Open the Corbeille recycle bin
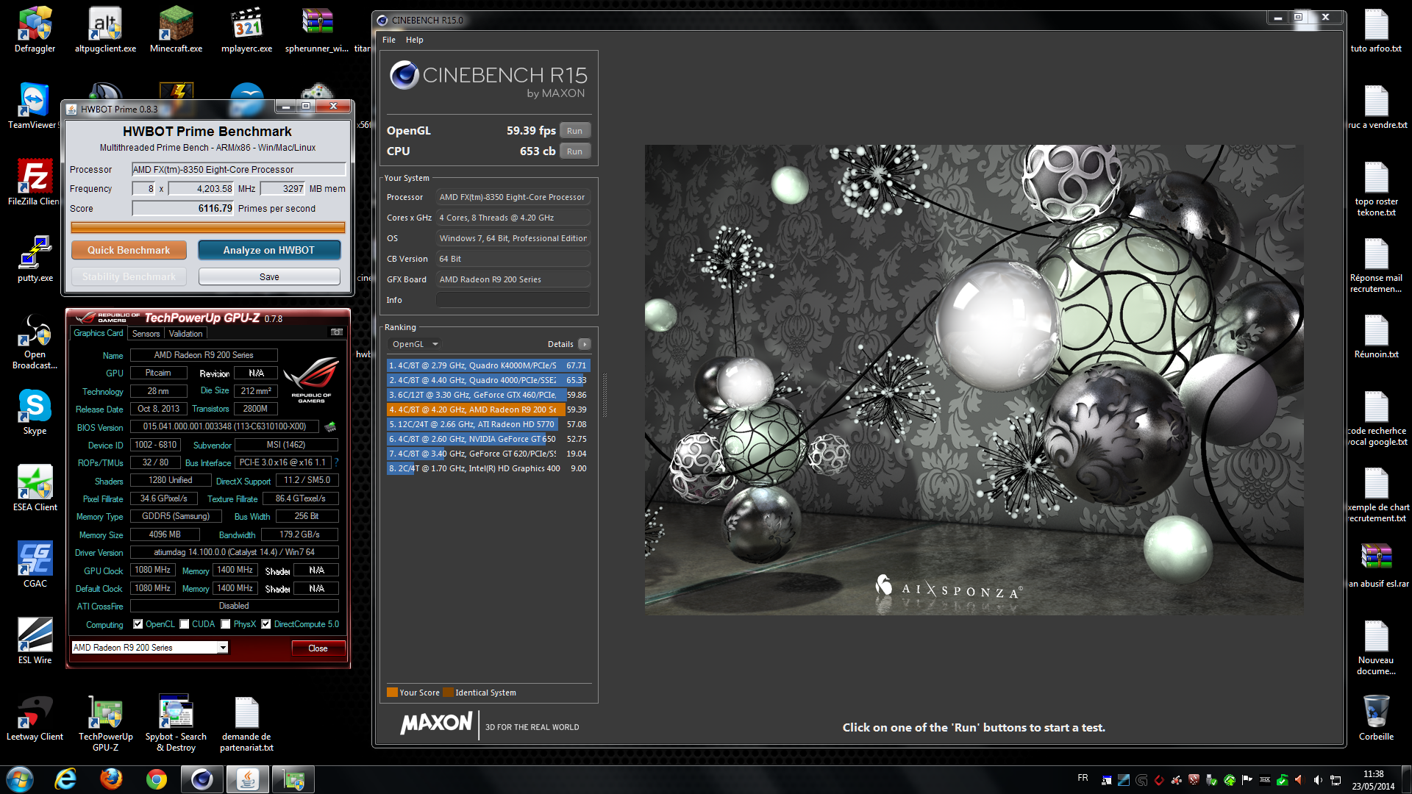Viewport: 1412px width, 794px height. [1376, 718]
